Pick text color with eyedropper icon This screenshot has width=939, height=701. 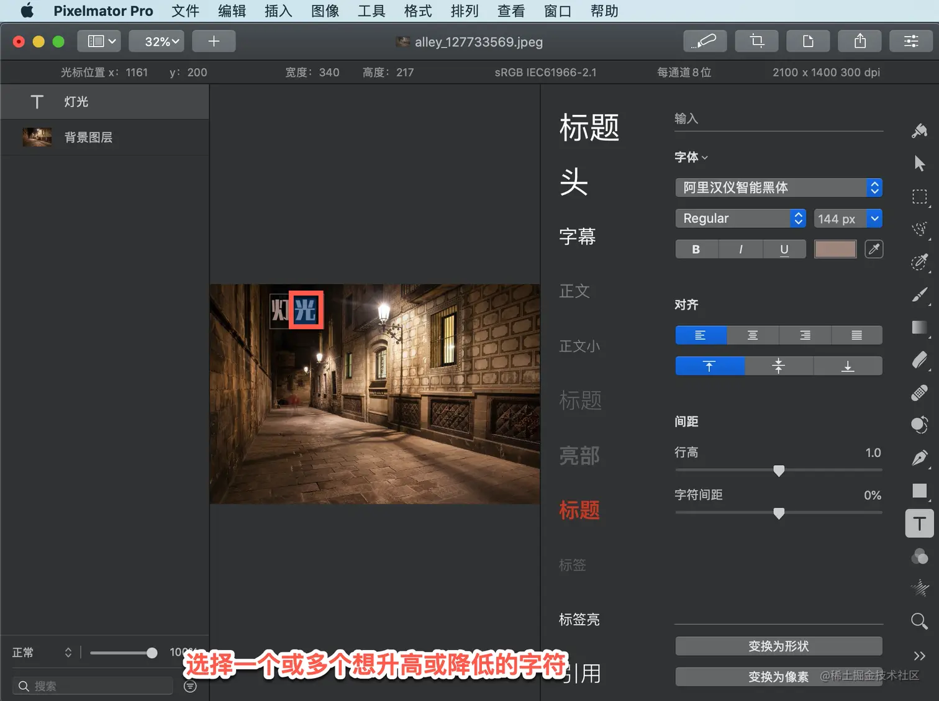pyautogui.click(x=874, y=249)
